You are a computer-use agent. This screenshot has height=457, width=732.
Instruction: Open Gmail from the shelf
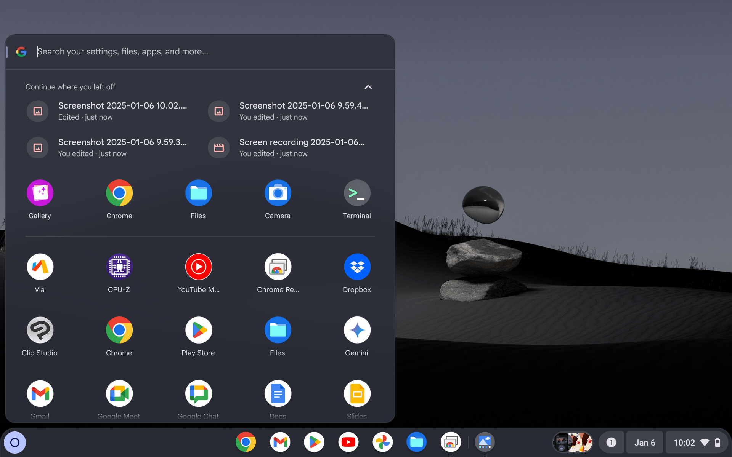click(280, 442)
